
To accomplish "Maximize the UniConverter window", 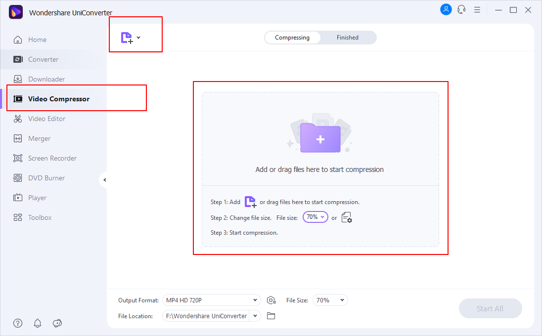I will 513,10.
